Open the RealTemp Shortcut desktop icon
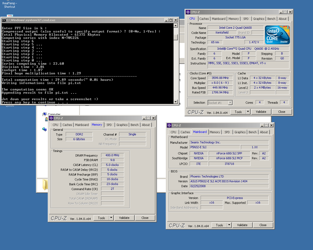313x250 pixels. tap(10, 5)
